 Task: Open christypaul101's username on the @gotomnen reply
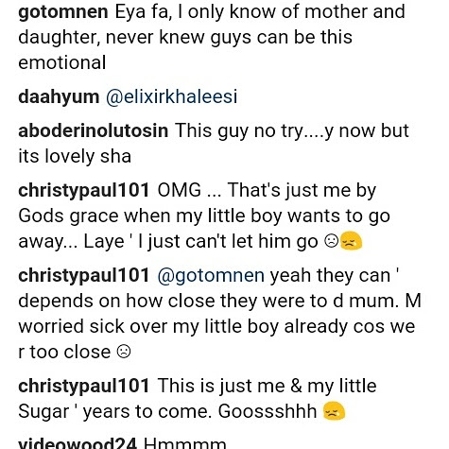point(84,276)
